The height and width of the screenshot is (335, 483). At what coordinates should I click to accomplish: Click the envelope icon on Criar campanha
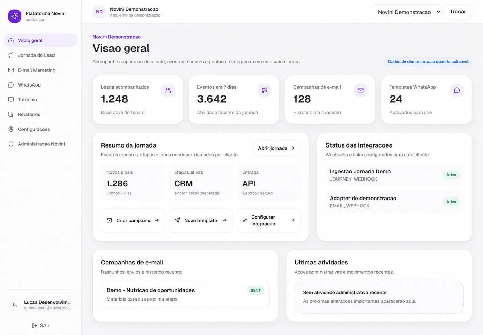tap(109, 220)
